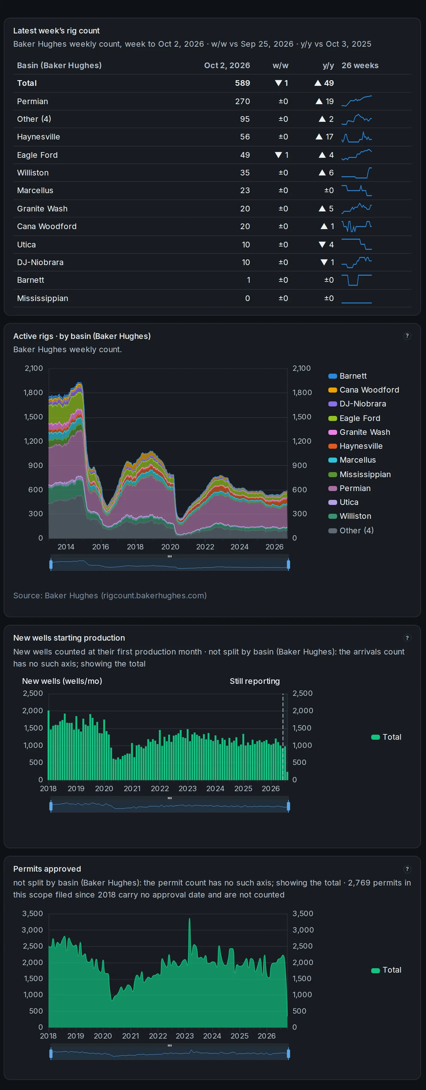The image size is (426, 1090).
Task: Toggle Williston series in rigs legend
Action: pyautogui.click(x=349, y=516)
